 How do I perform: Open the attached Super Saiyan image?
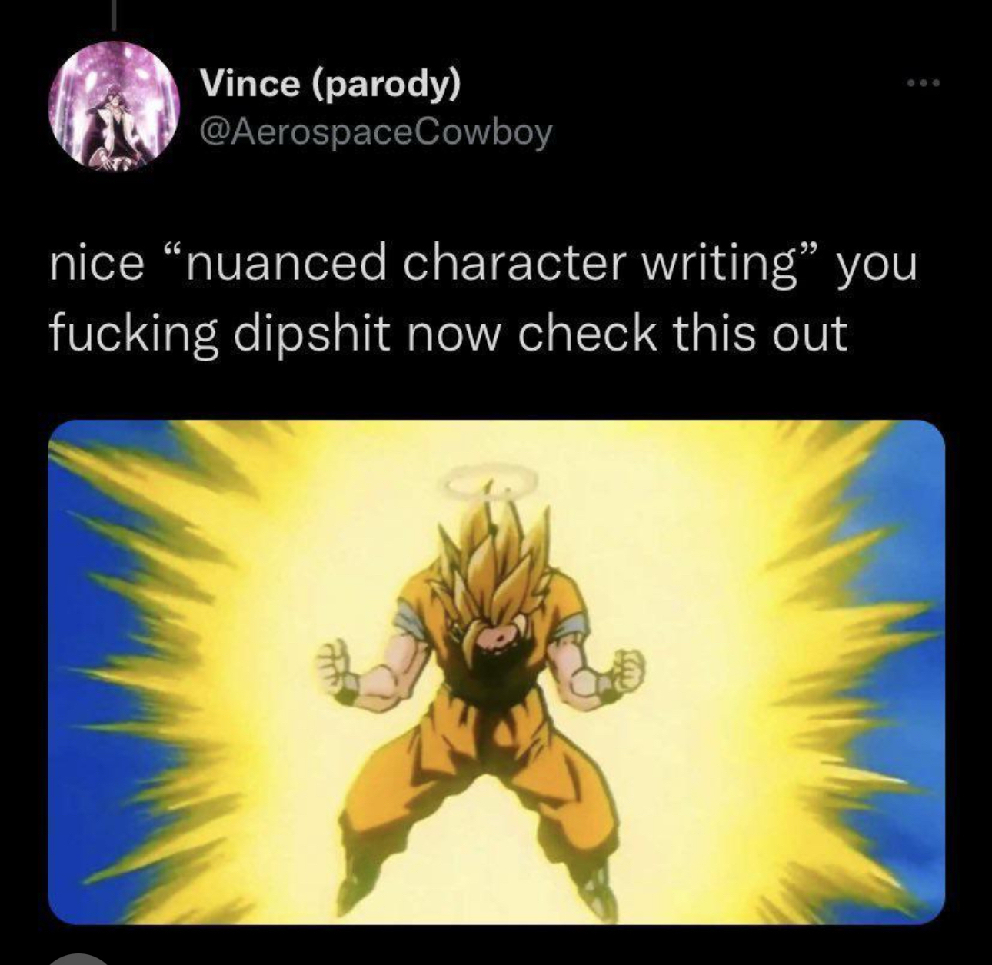[496, 672]
